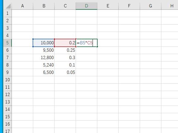The width and height of the screenshot is (178, 133).
Task: Click cell C5 with value 0.2
Action: 65,43
